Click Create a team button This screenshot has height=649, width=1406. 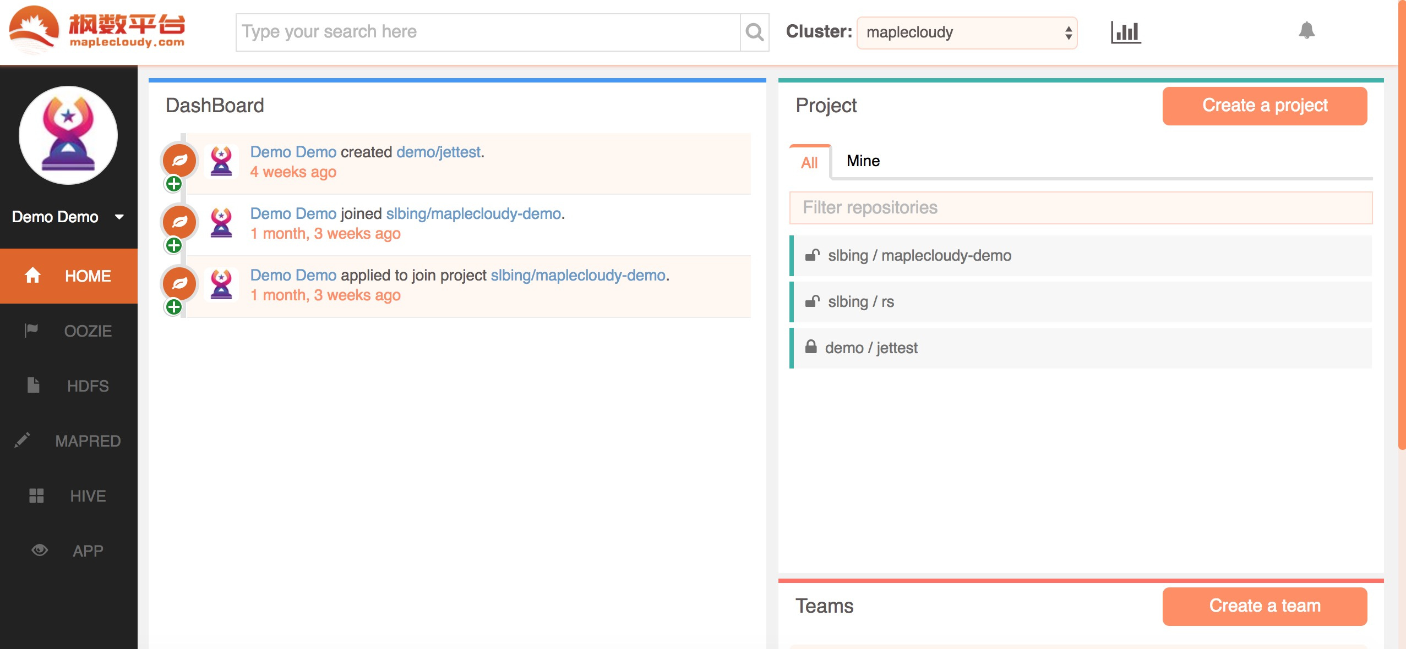tap(1265, 606)
